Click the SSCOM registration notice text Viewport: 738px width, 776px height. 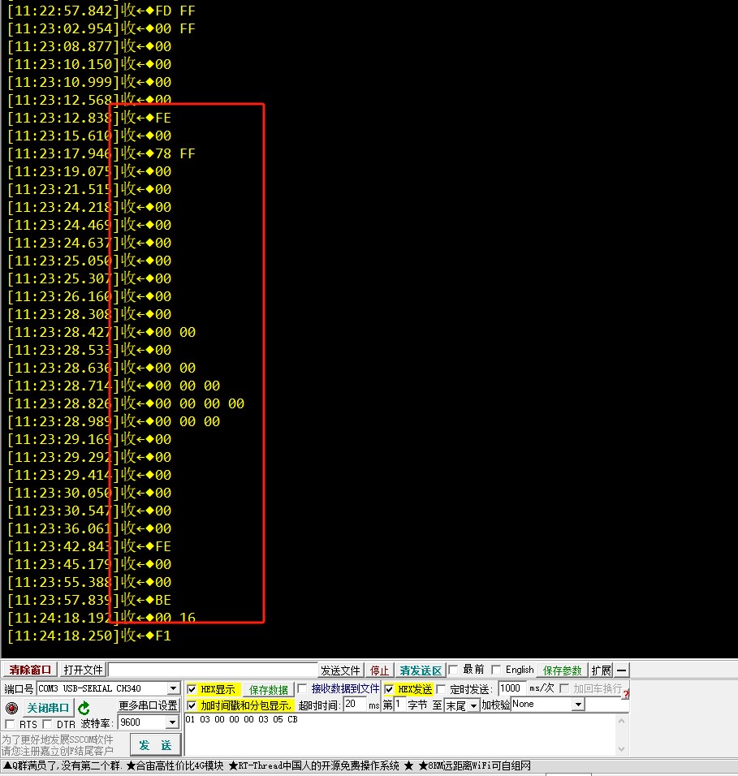click(58, 745)
